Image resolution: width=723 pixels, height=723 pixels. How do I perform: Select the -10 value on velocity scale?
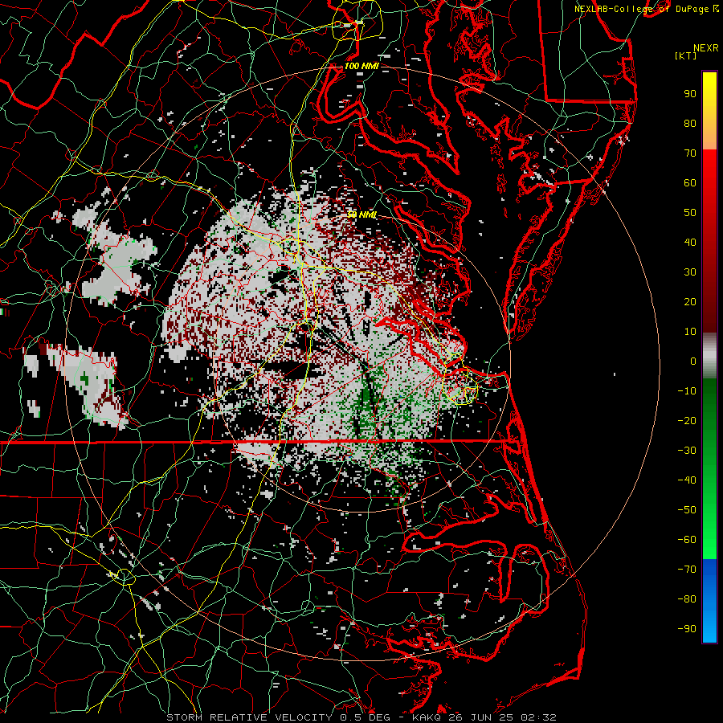687,391
